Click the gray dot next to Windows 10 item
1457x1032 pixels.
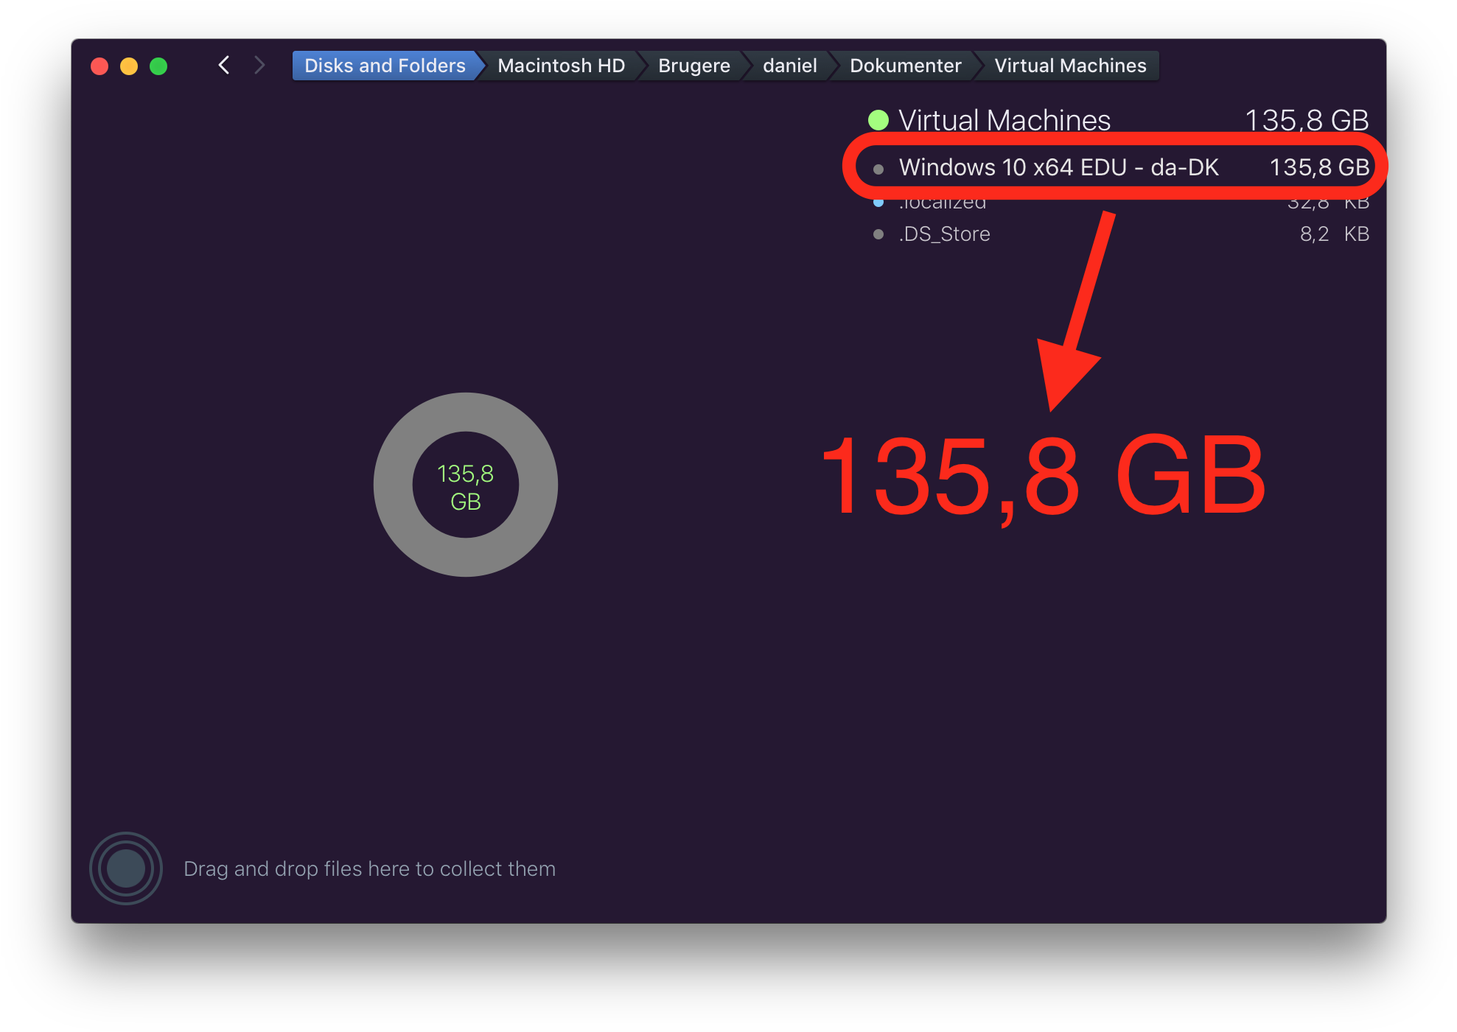878,167
